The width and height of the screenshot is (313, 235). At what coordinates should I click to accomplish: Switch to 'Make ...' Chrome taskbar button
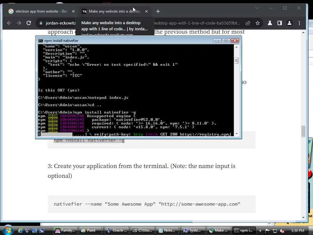click(219, 230)
